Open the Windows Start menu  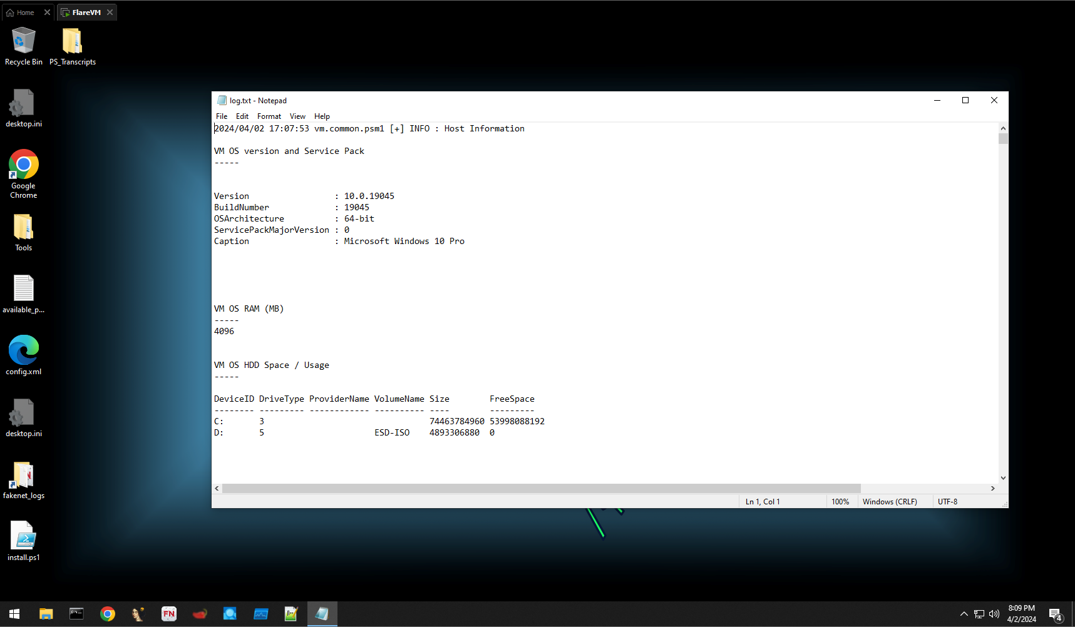[14, 614]
